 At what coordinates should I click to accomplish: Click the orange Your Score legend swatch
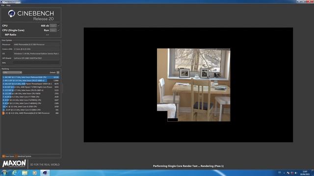(x=3, y=156)
